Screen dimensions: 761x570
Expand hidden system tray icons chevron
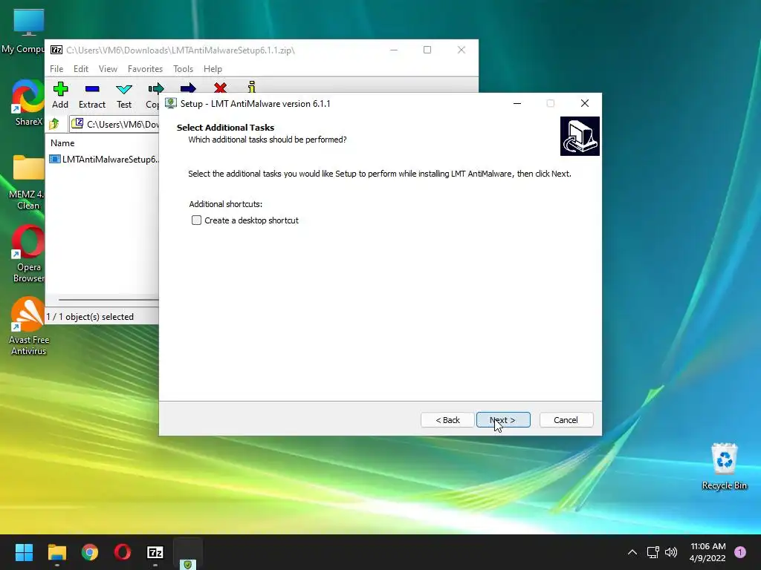click(x=632, y=552)
